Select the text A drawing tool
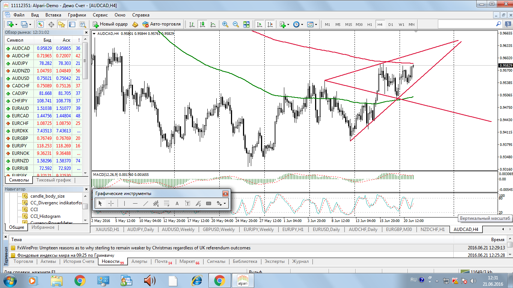 177,203
